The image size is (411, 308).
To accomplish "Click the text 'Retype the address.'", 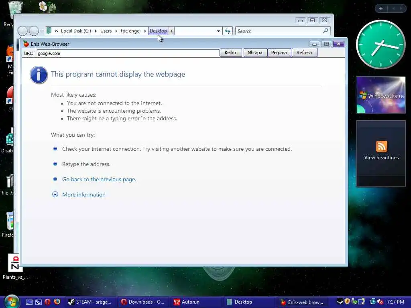I will point(86,164).
